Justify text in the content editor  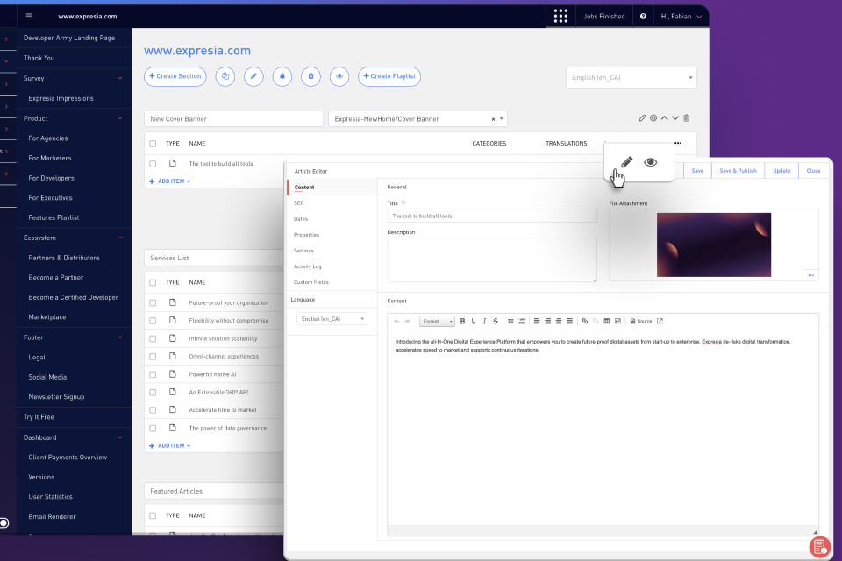tap(569, 321)
